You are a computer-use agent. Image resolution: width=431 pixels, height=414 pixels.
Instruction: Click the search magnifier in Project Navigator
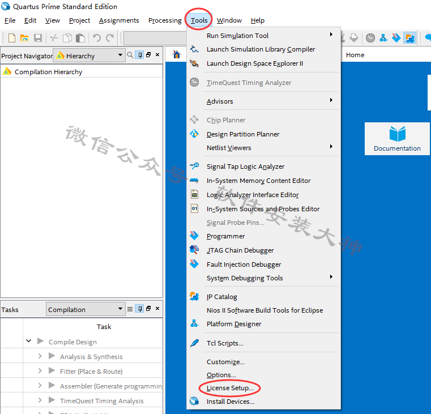(x=130, y=55)
